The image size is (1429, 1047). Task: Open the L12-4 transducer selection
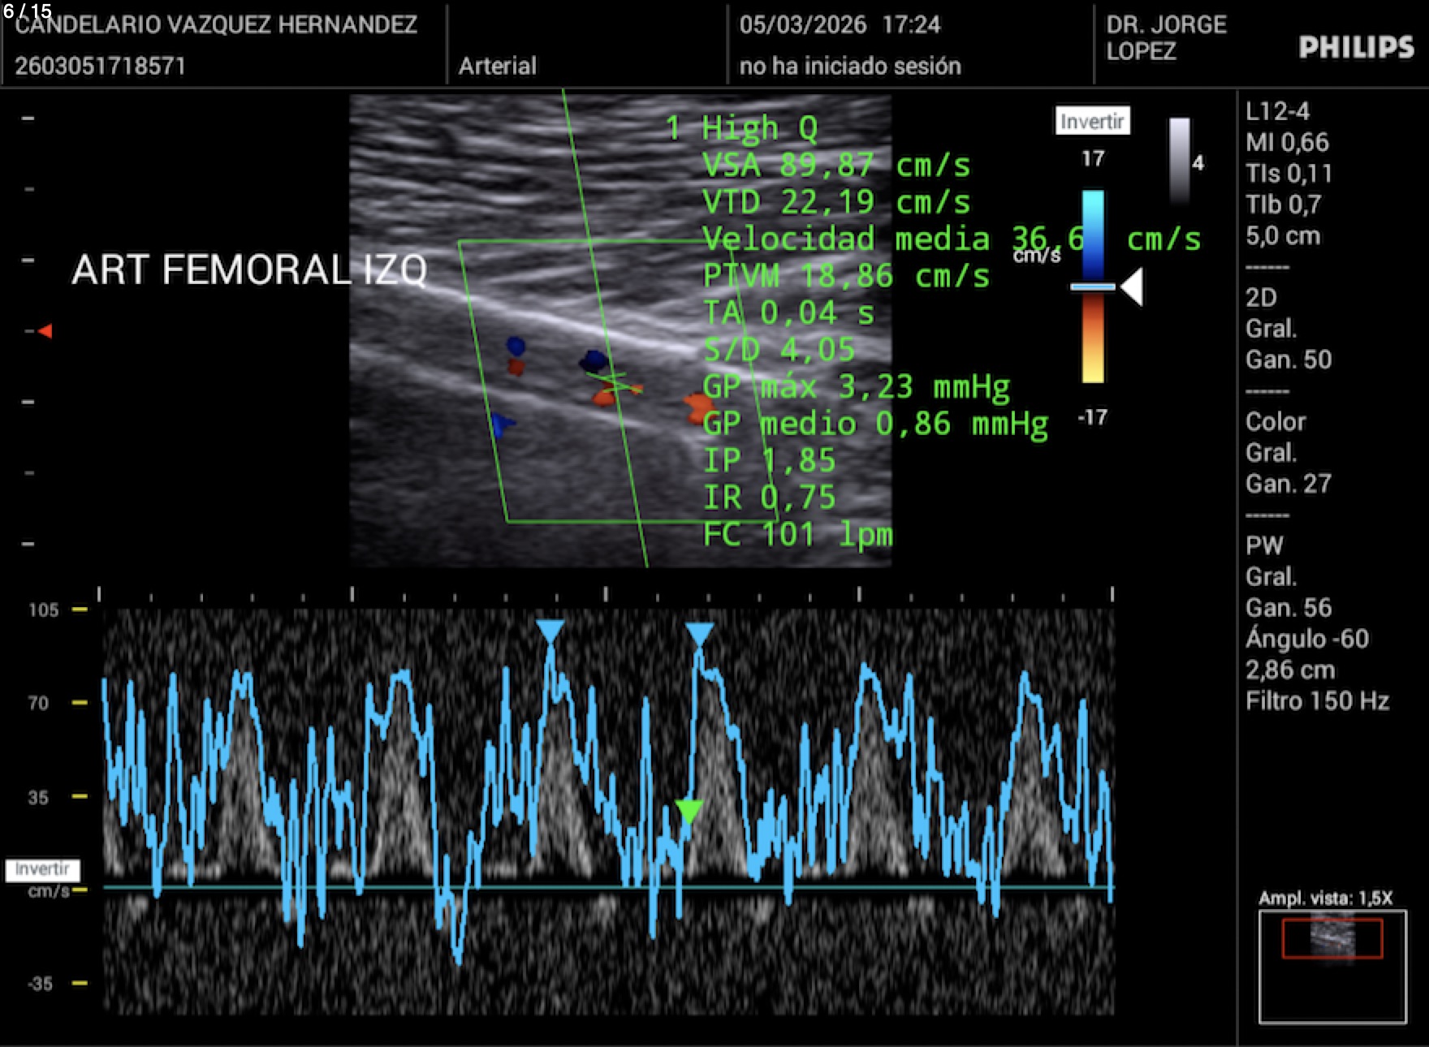click(1277, 111)
